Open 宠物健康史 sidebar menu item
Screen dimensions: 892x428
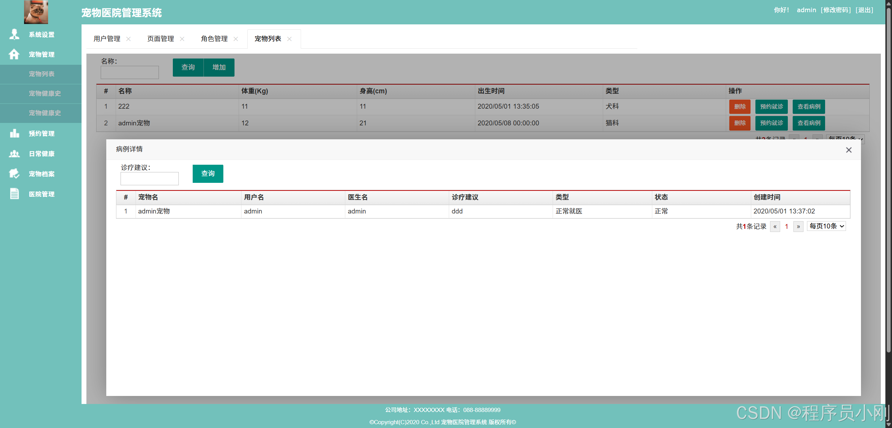click(x=45, y=93)
